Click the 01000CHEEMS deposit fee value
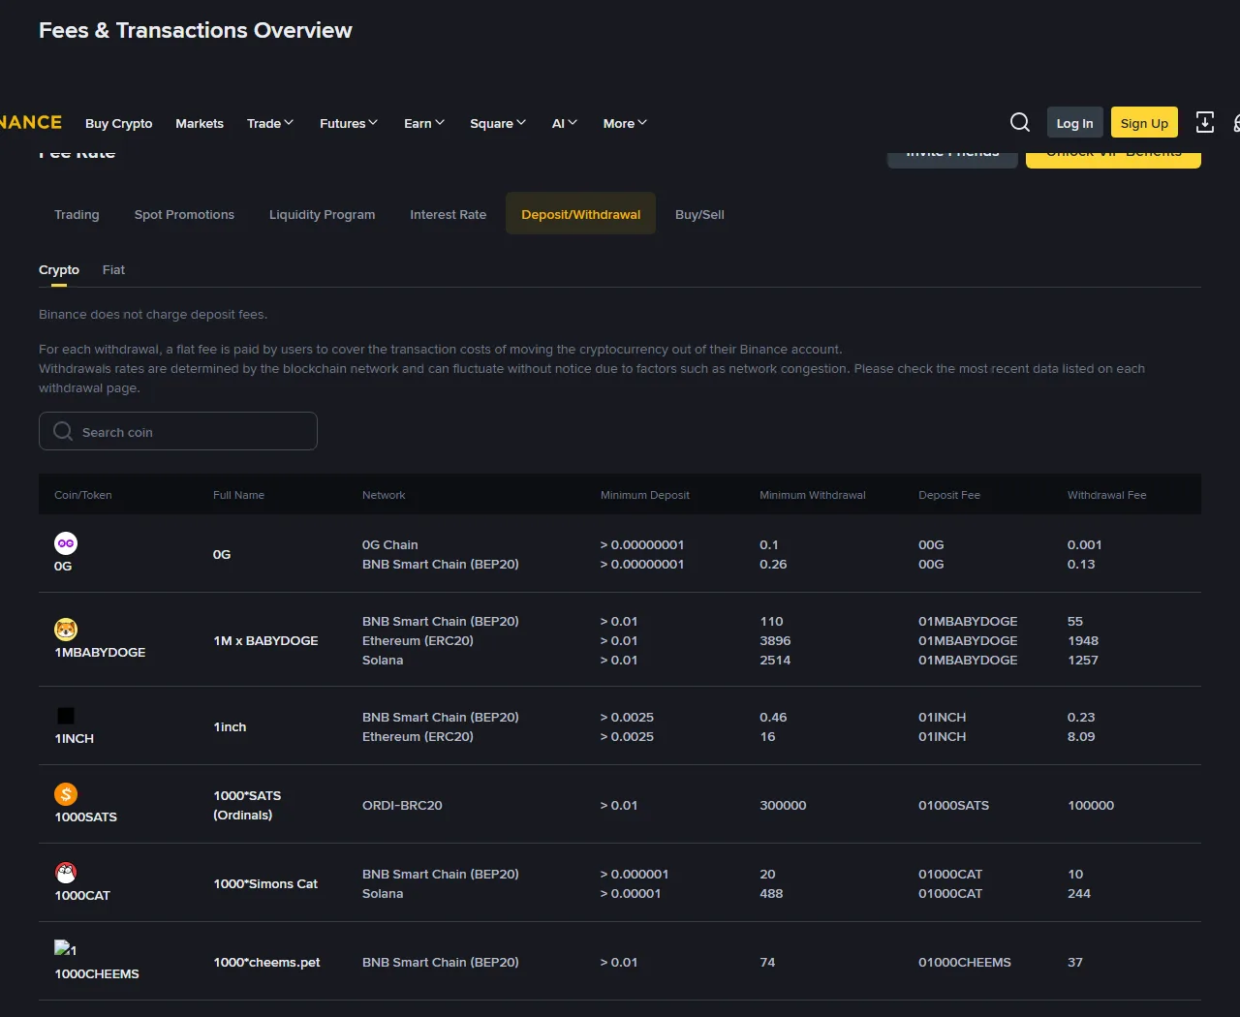The image size is (1240, 1017). click(x=965, y=962)
